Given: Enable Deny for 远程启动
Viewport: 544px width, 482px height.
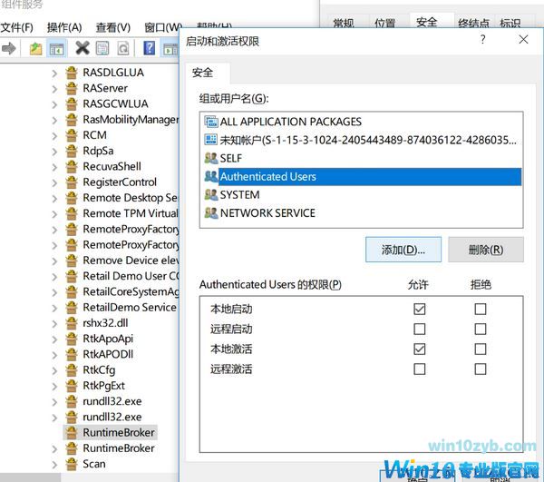Looking at the screenshot, I should pos(481,329).
